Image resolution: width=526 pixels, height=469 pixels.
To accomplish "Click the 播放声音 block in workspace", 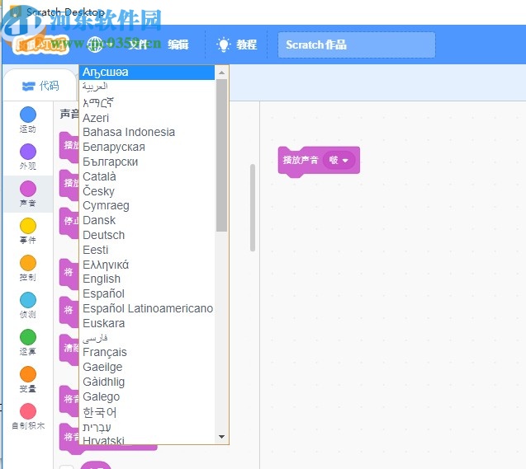I will [301, 160].
